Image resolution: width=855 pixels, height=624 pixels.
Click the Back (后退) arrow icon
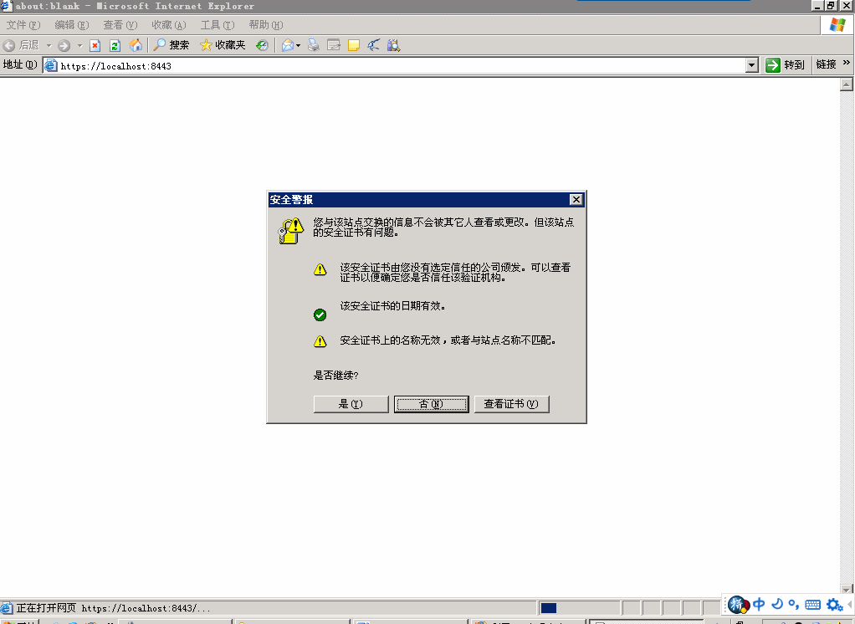9,45
